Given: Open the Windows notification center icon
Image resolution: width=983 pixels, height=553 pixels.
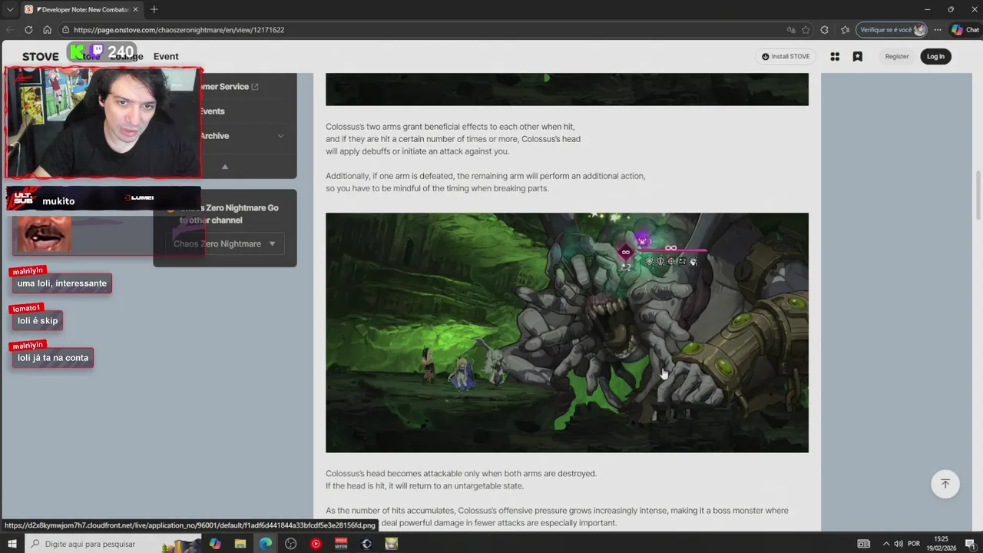Looking at the screenshot, I should [971, 544].
